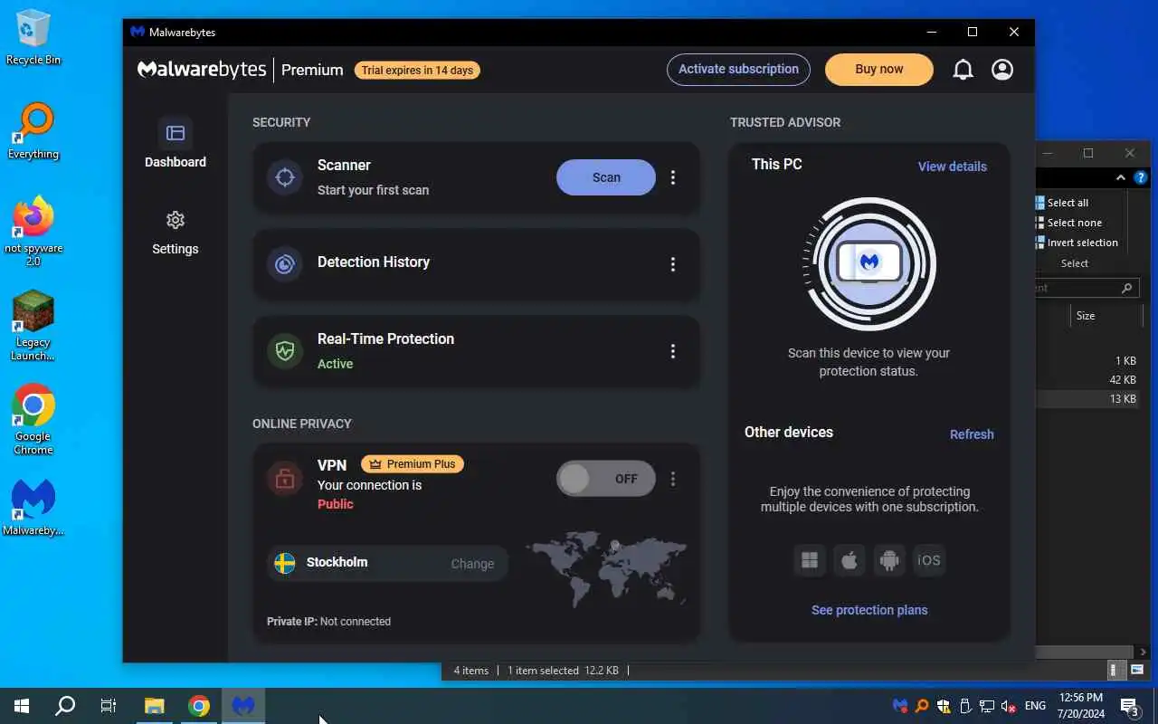
Task: Open Chrome from the taskbar
Action: (199, 706)
